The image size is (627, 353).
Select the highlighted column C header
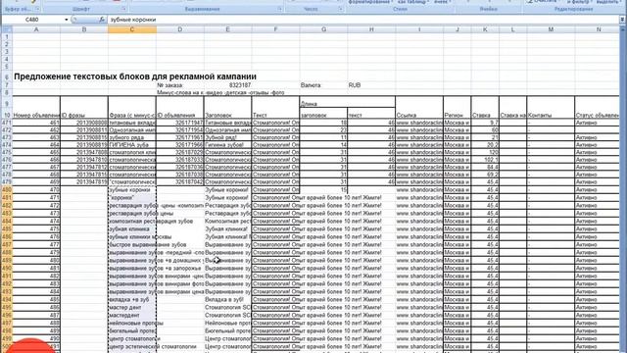click(132, 29)
